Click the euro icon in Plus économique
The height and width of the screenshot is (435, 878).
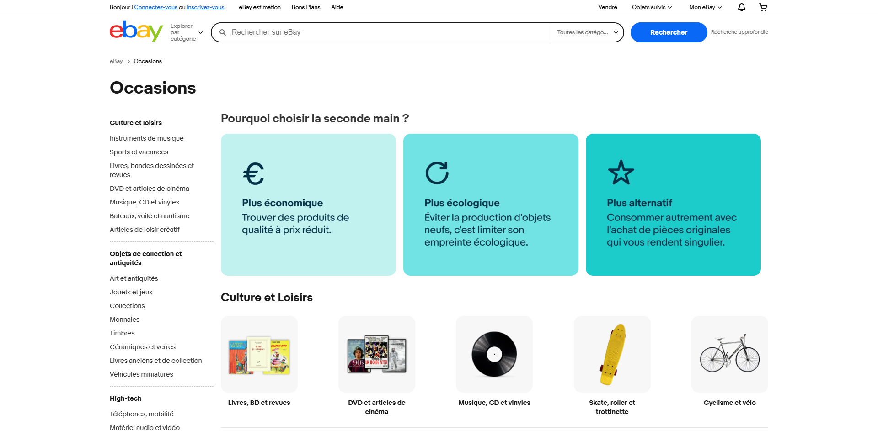(253, 173)
